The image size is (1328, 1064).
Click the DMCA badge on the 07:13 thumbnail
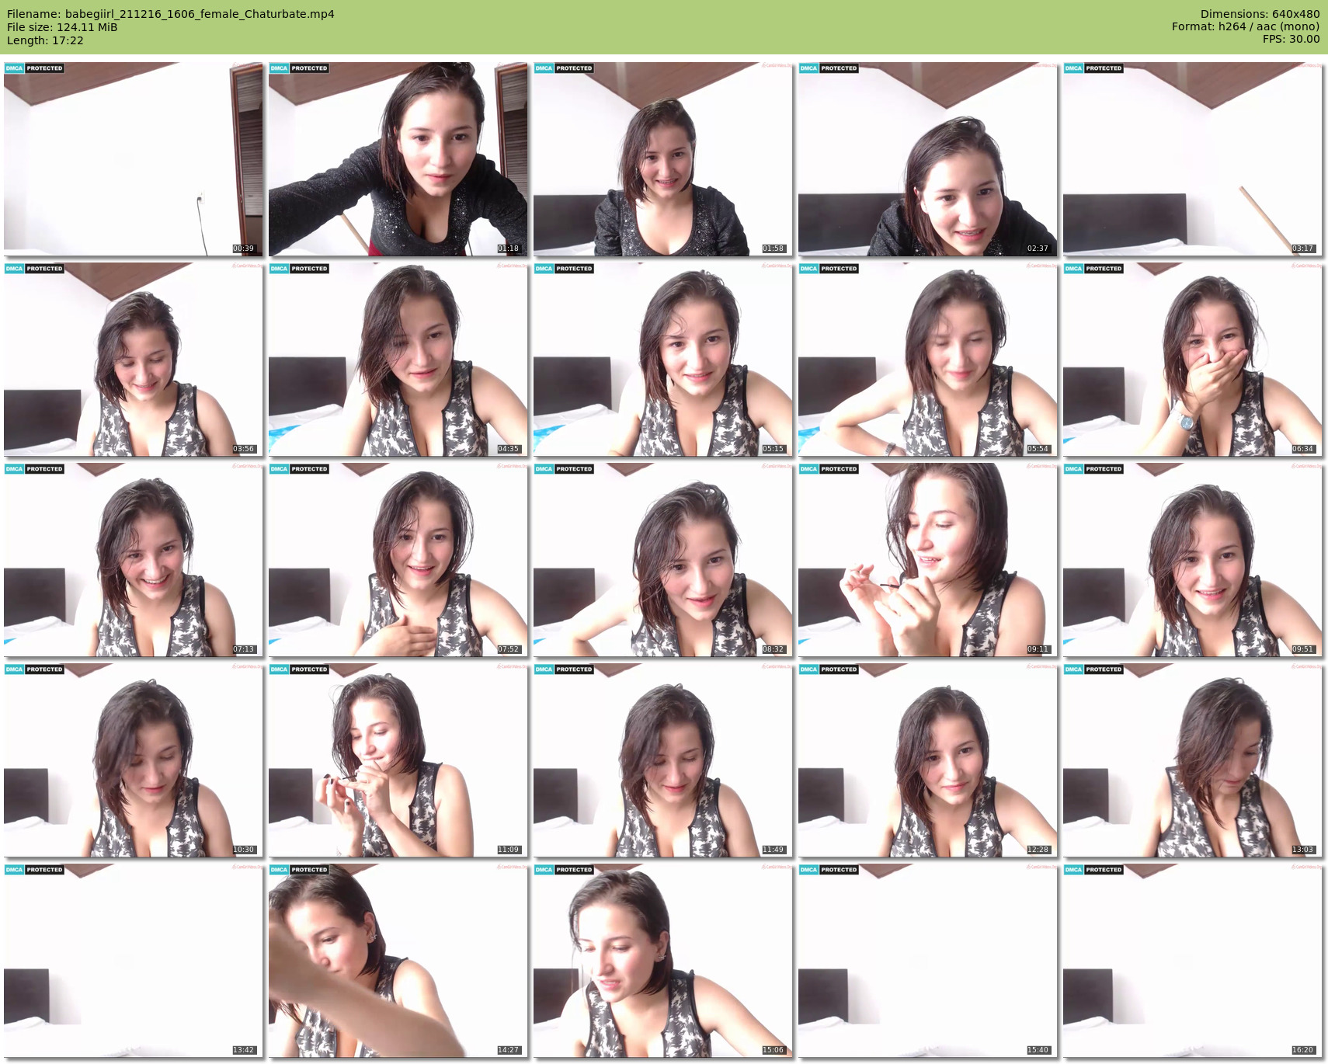tap(34, 469)
